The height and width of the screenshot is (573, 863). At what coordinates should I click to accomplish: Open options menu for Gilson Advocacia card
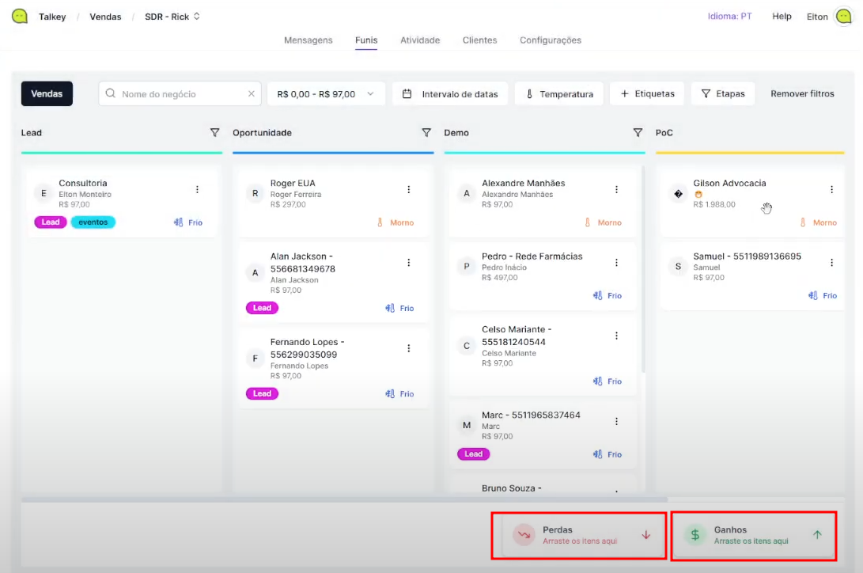[831, 189]
